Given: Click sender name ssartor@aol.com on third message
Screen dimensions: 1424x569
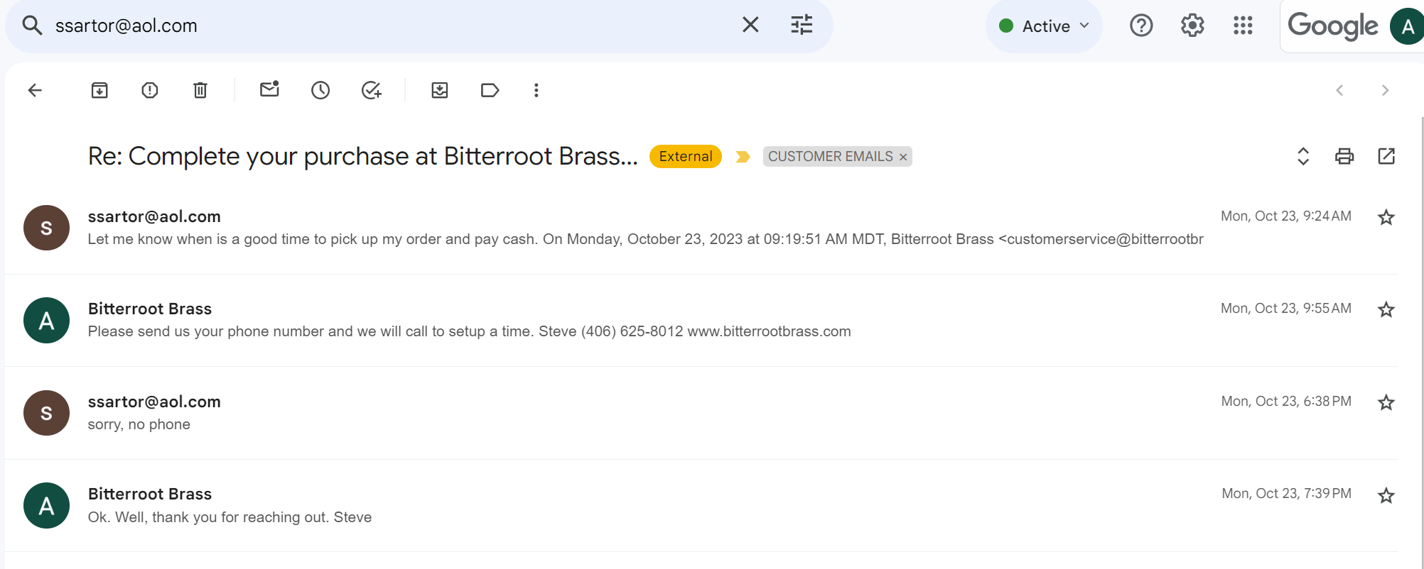Looking at the screenshot, I should pyautogui.click(x=154, y=402).
